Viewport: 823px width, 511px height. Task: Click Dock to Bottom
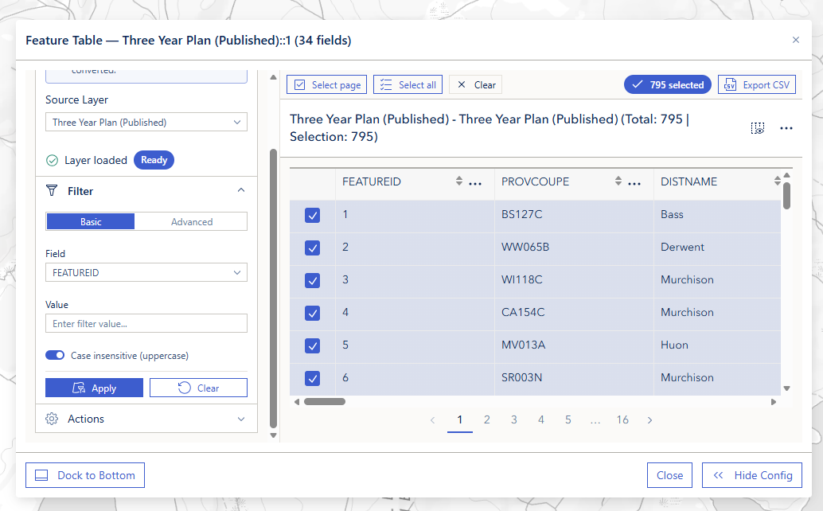click(85, 475)
